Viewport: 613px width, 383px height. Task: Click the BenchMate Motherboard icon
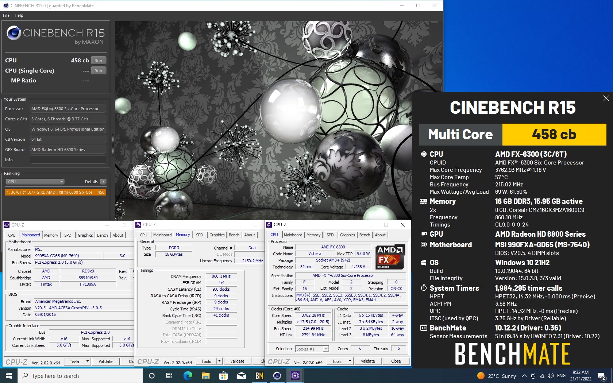424,245
